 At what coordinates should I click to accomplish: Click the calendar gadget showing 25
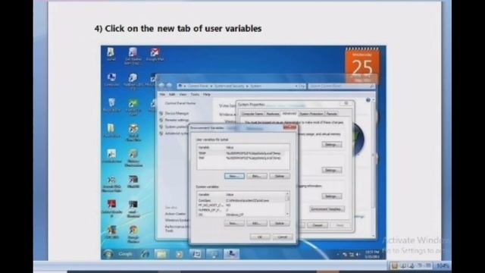362,66
